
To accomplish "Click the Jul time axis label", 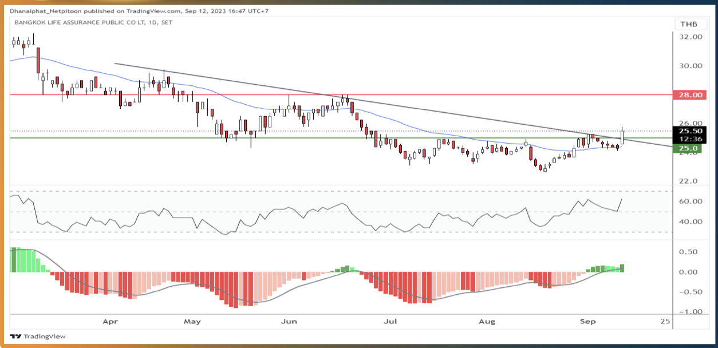I will (x=390, y=322).
